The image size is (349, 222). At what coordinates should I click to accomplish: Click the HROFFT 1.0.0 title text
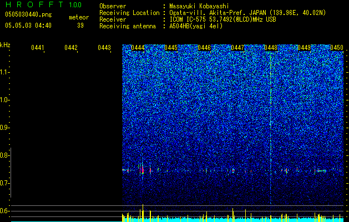point(43,4)
